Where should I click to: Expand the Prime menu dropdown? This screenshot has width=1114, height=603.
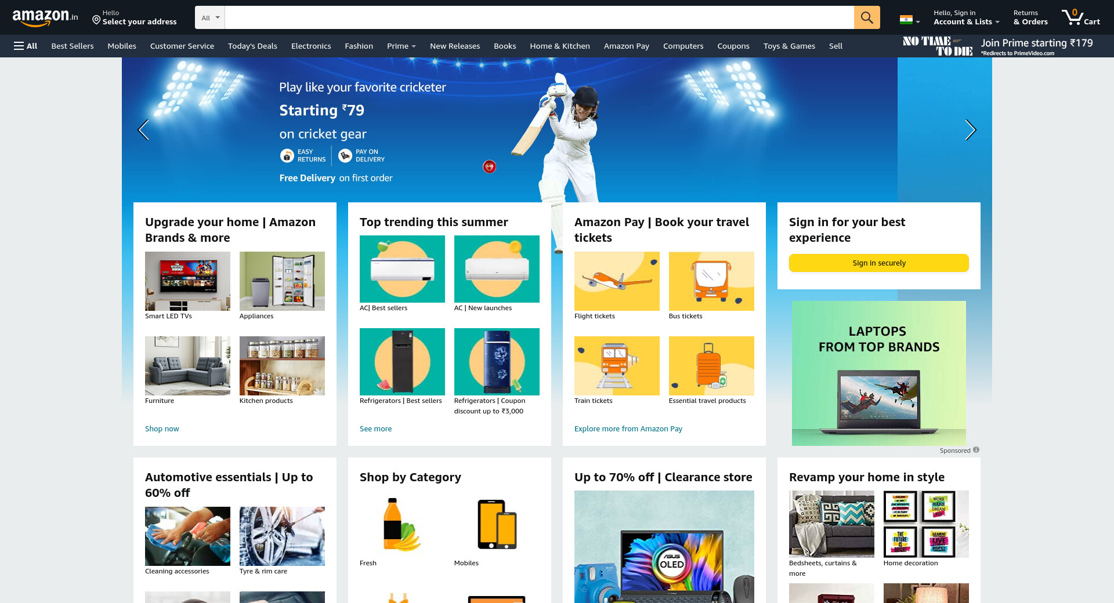[x=401, y=46]
